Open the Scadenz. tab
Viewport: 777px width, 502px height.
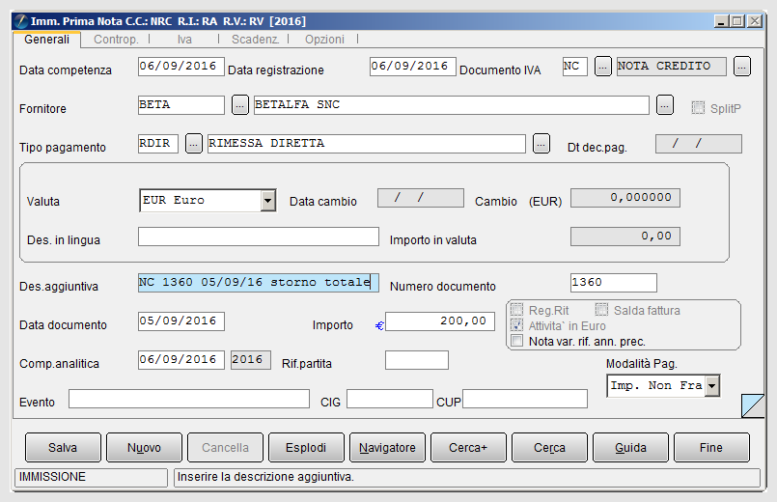(x=255, y=40)
